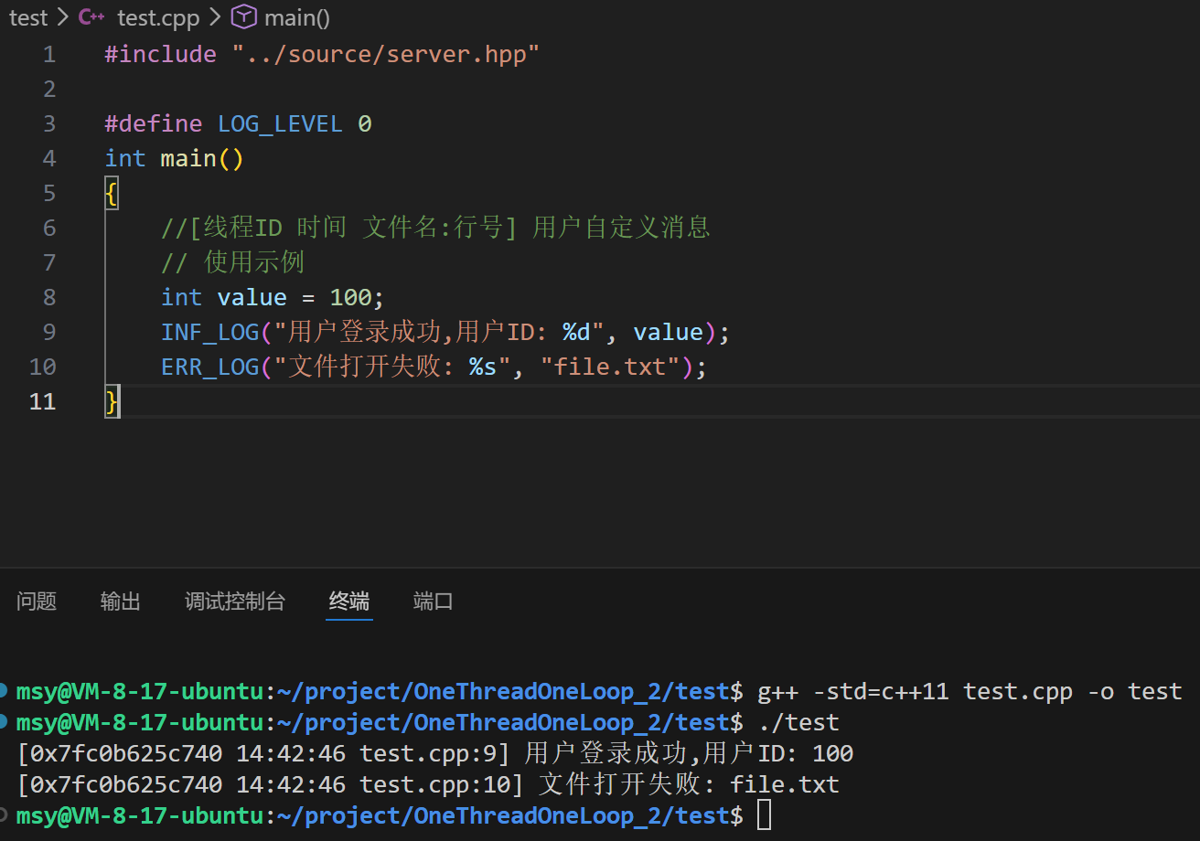1200x841 pixels.
Task: Click the INF_LOG macro call
Action: tap(210, 332)
